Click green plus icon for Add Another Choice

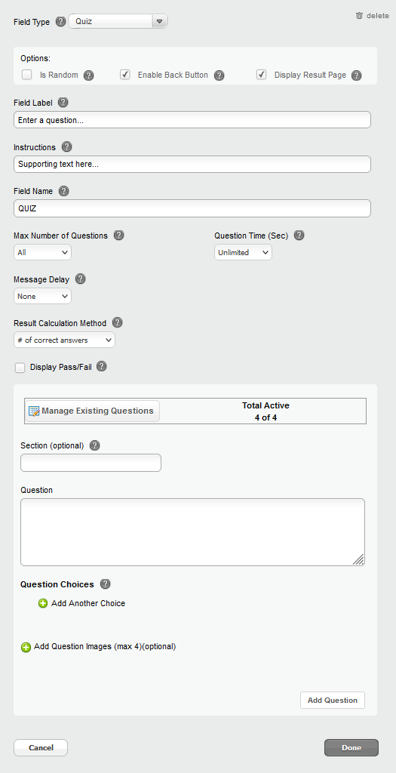point(43,603)
